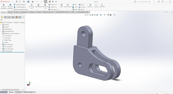Click the Extruded Boss/Base tool

(4, 7)
